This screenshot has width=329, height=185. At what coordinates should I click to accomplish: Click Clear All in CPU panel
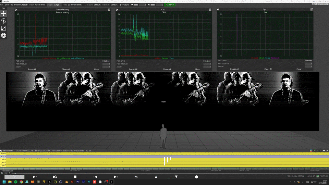[167, 70]
